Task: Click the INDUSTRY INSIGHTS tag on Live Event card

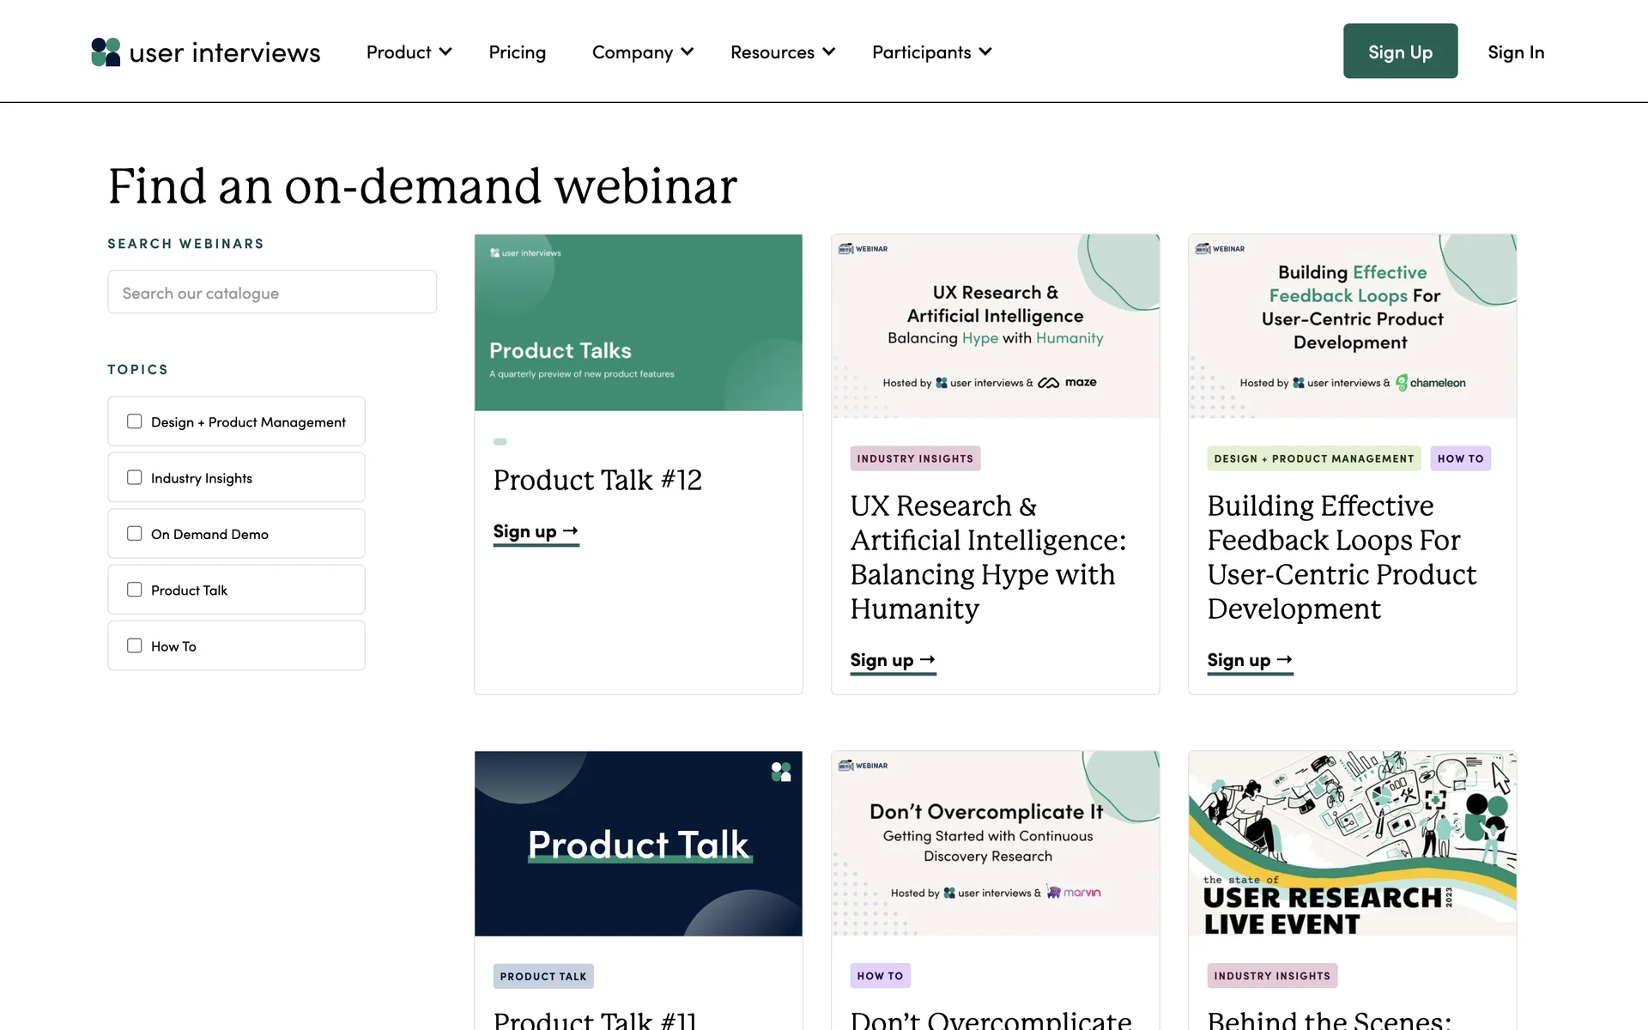Action: click(x=1271, y=976)
